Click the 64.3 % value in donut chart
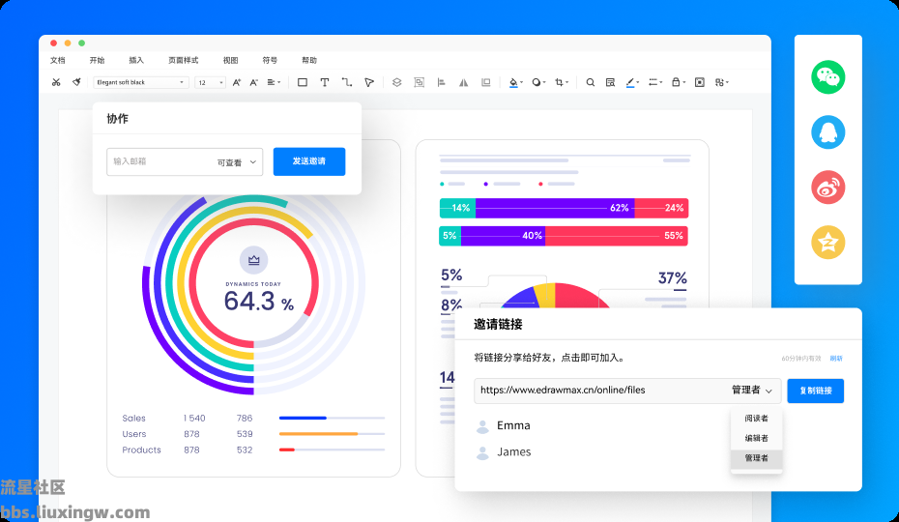The width and height of the screenshot is (899, 522). pyautogui.click(x=258, y=302)
